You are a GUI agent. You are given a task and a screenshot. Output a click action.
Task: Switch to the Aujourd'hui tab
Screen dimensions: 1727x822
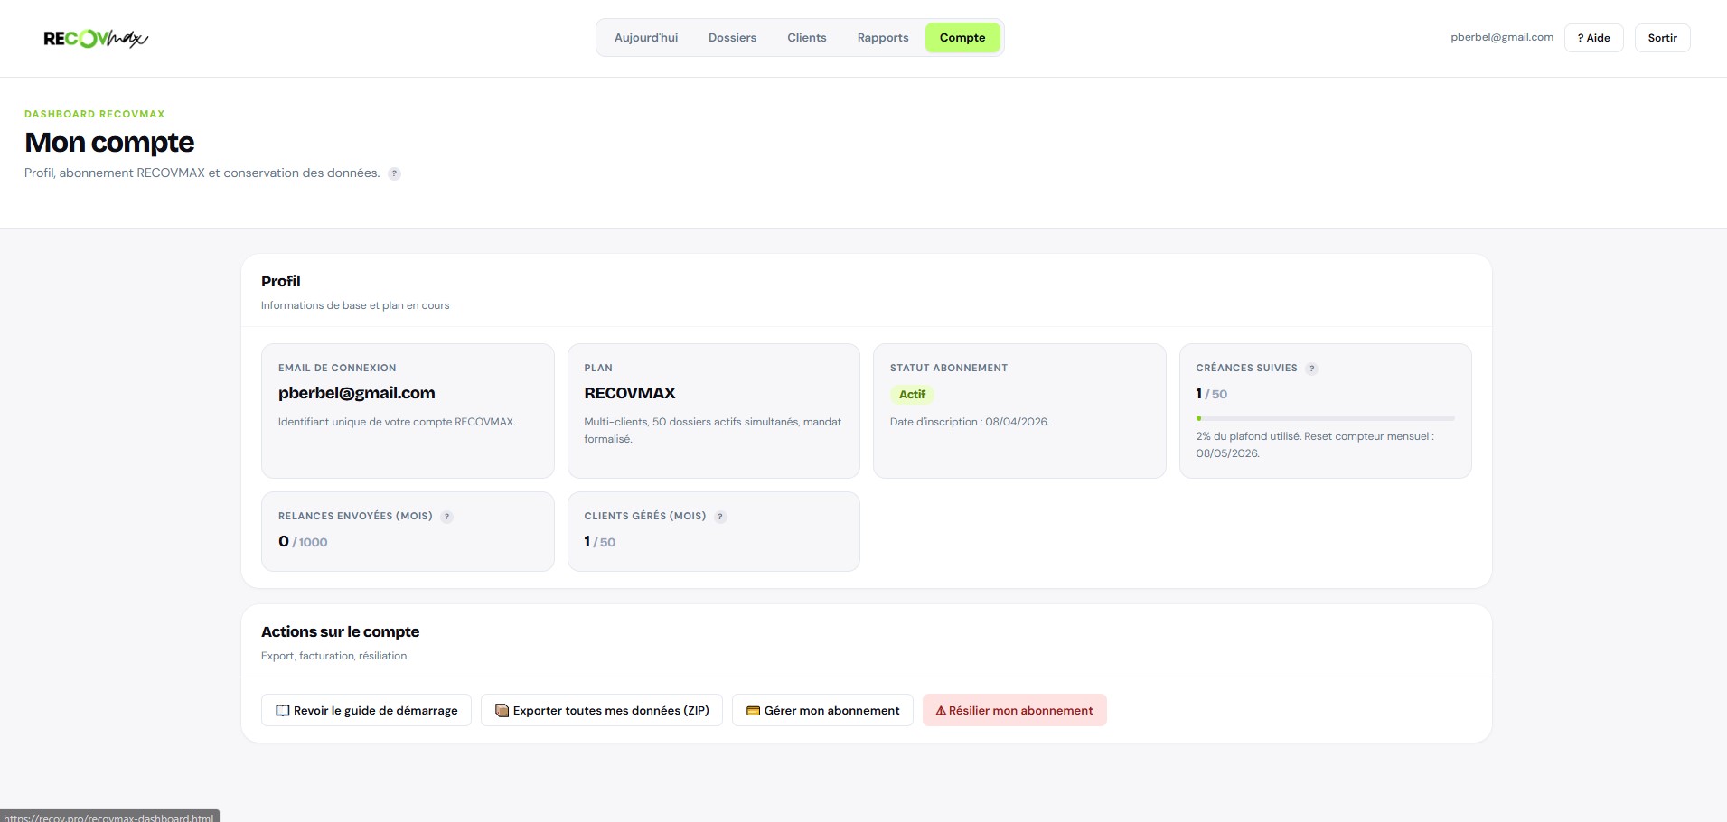click(x=646, y=38)
